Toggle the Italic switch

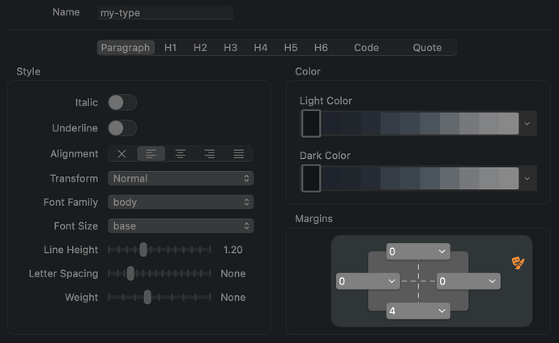[122, 102]
